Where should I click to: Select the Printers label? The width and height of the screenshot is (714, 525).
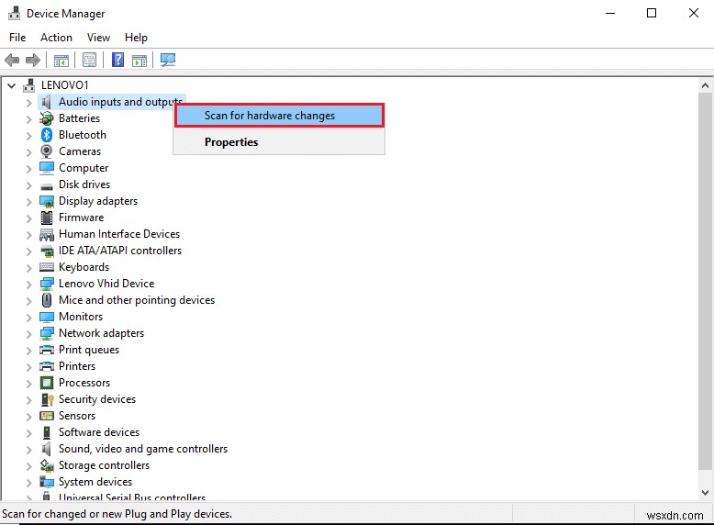pos(77,366)
